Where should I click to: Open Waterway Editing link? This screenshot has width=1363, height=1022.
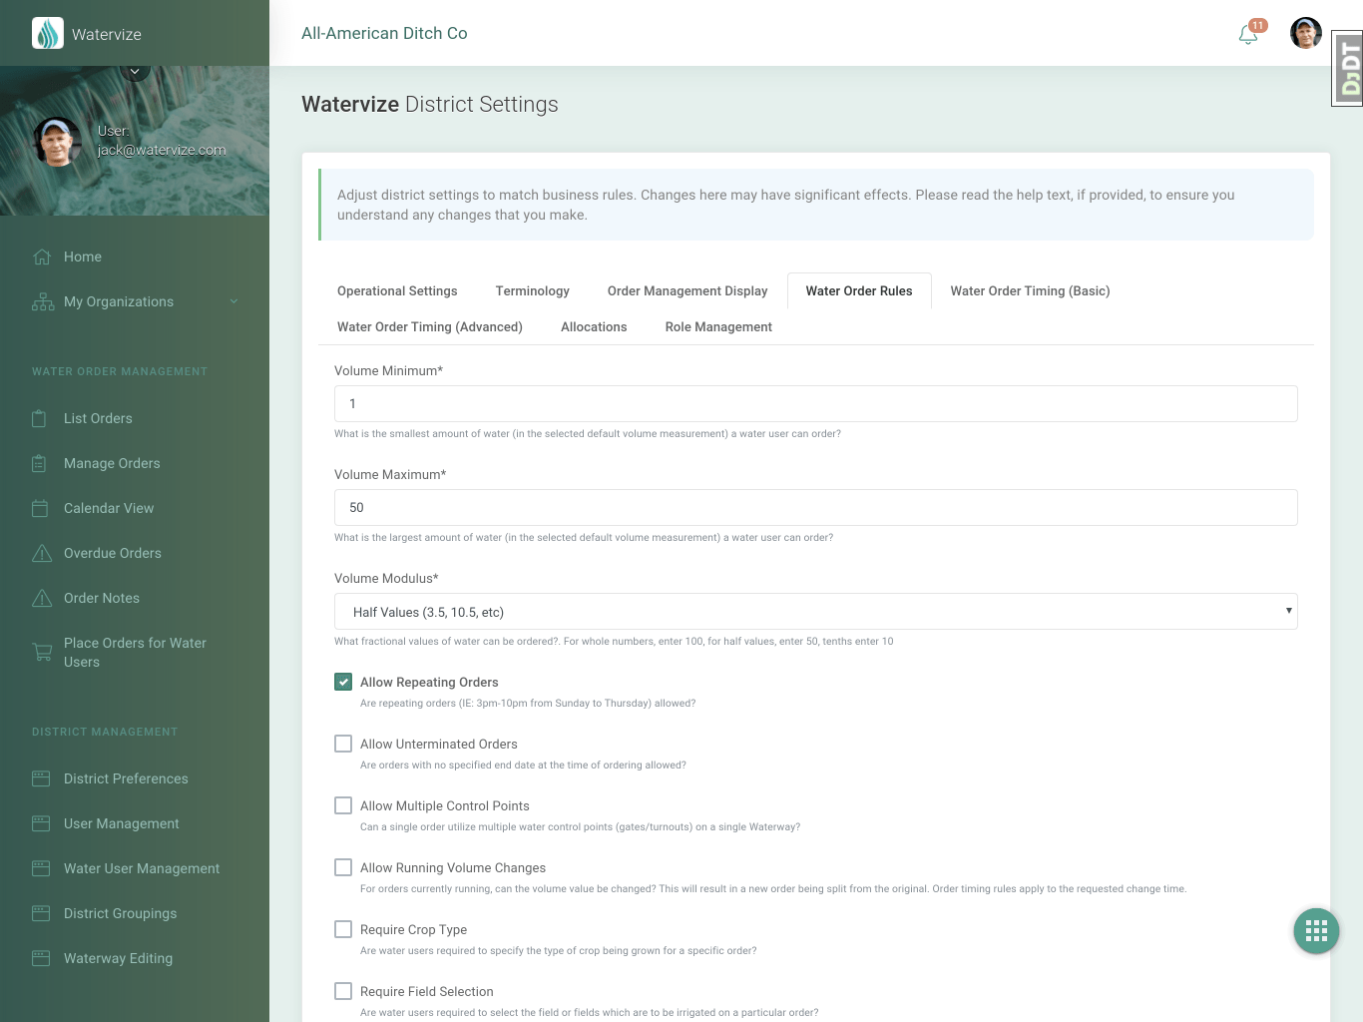click(x=118, y=958)
